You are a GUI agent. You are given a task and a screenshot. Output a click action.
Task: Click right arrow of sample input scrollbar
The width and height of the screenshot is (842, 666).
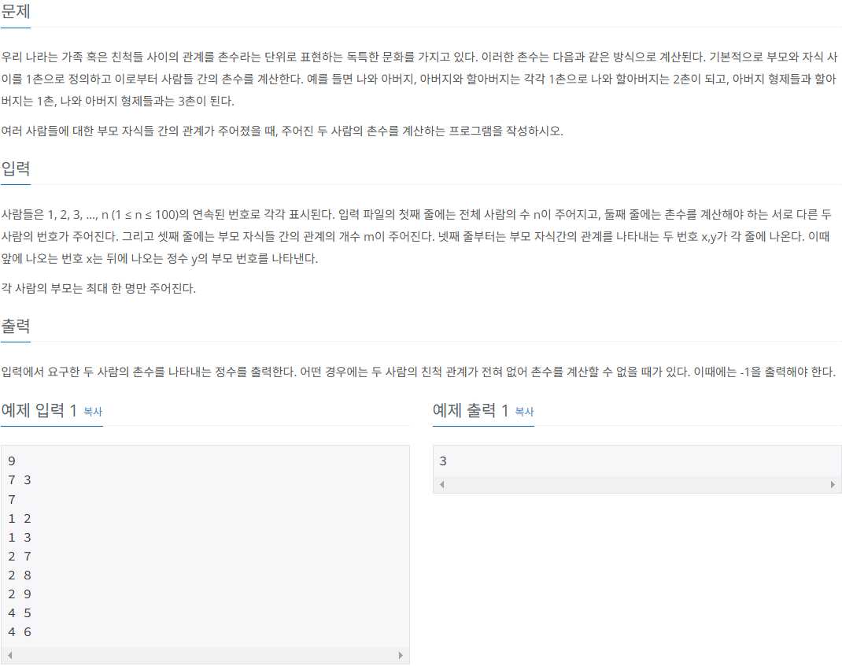point(401,655)
